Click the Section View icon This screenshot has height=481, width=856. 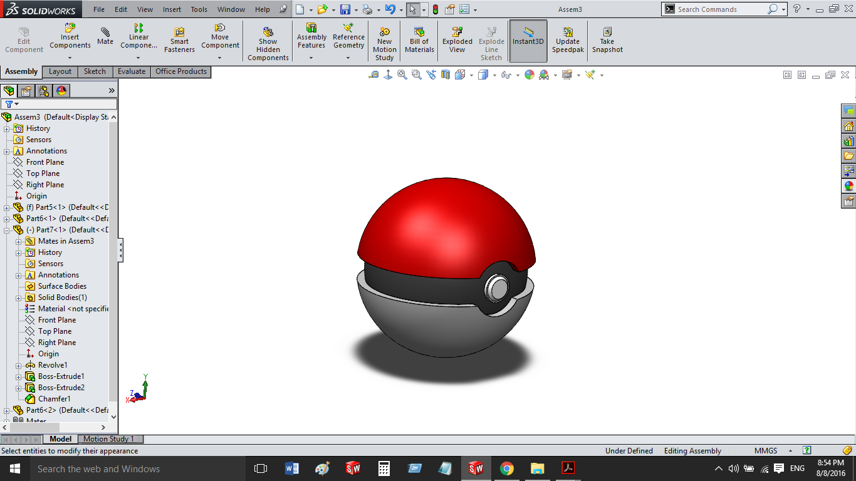coord(446,75)
